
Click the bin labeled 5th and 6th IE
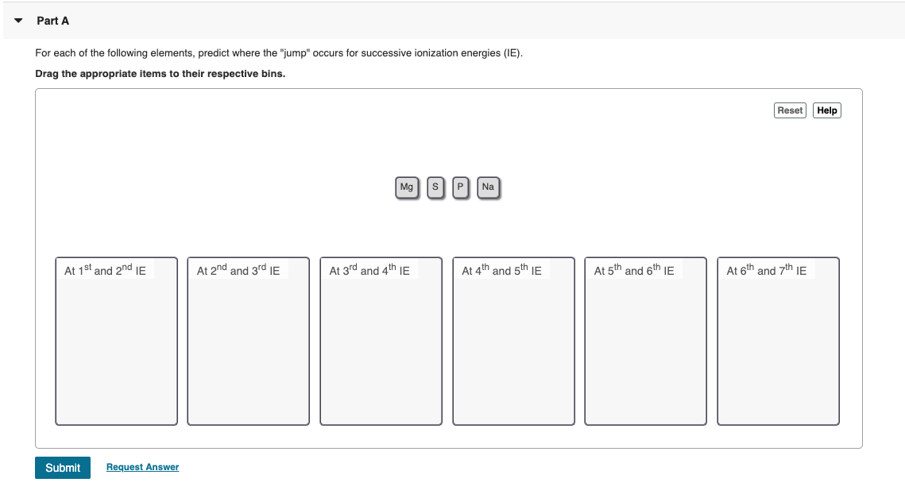click(x=645, y=341)
